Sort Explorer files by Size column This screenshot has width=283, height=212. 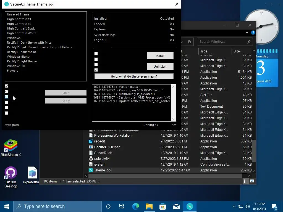242,51
